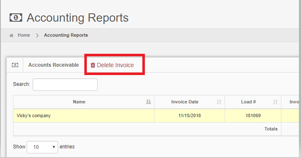Focus the Search input field
The width and height of the screenshot is (301, 158).
click(65, 85)
